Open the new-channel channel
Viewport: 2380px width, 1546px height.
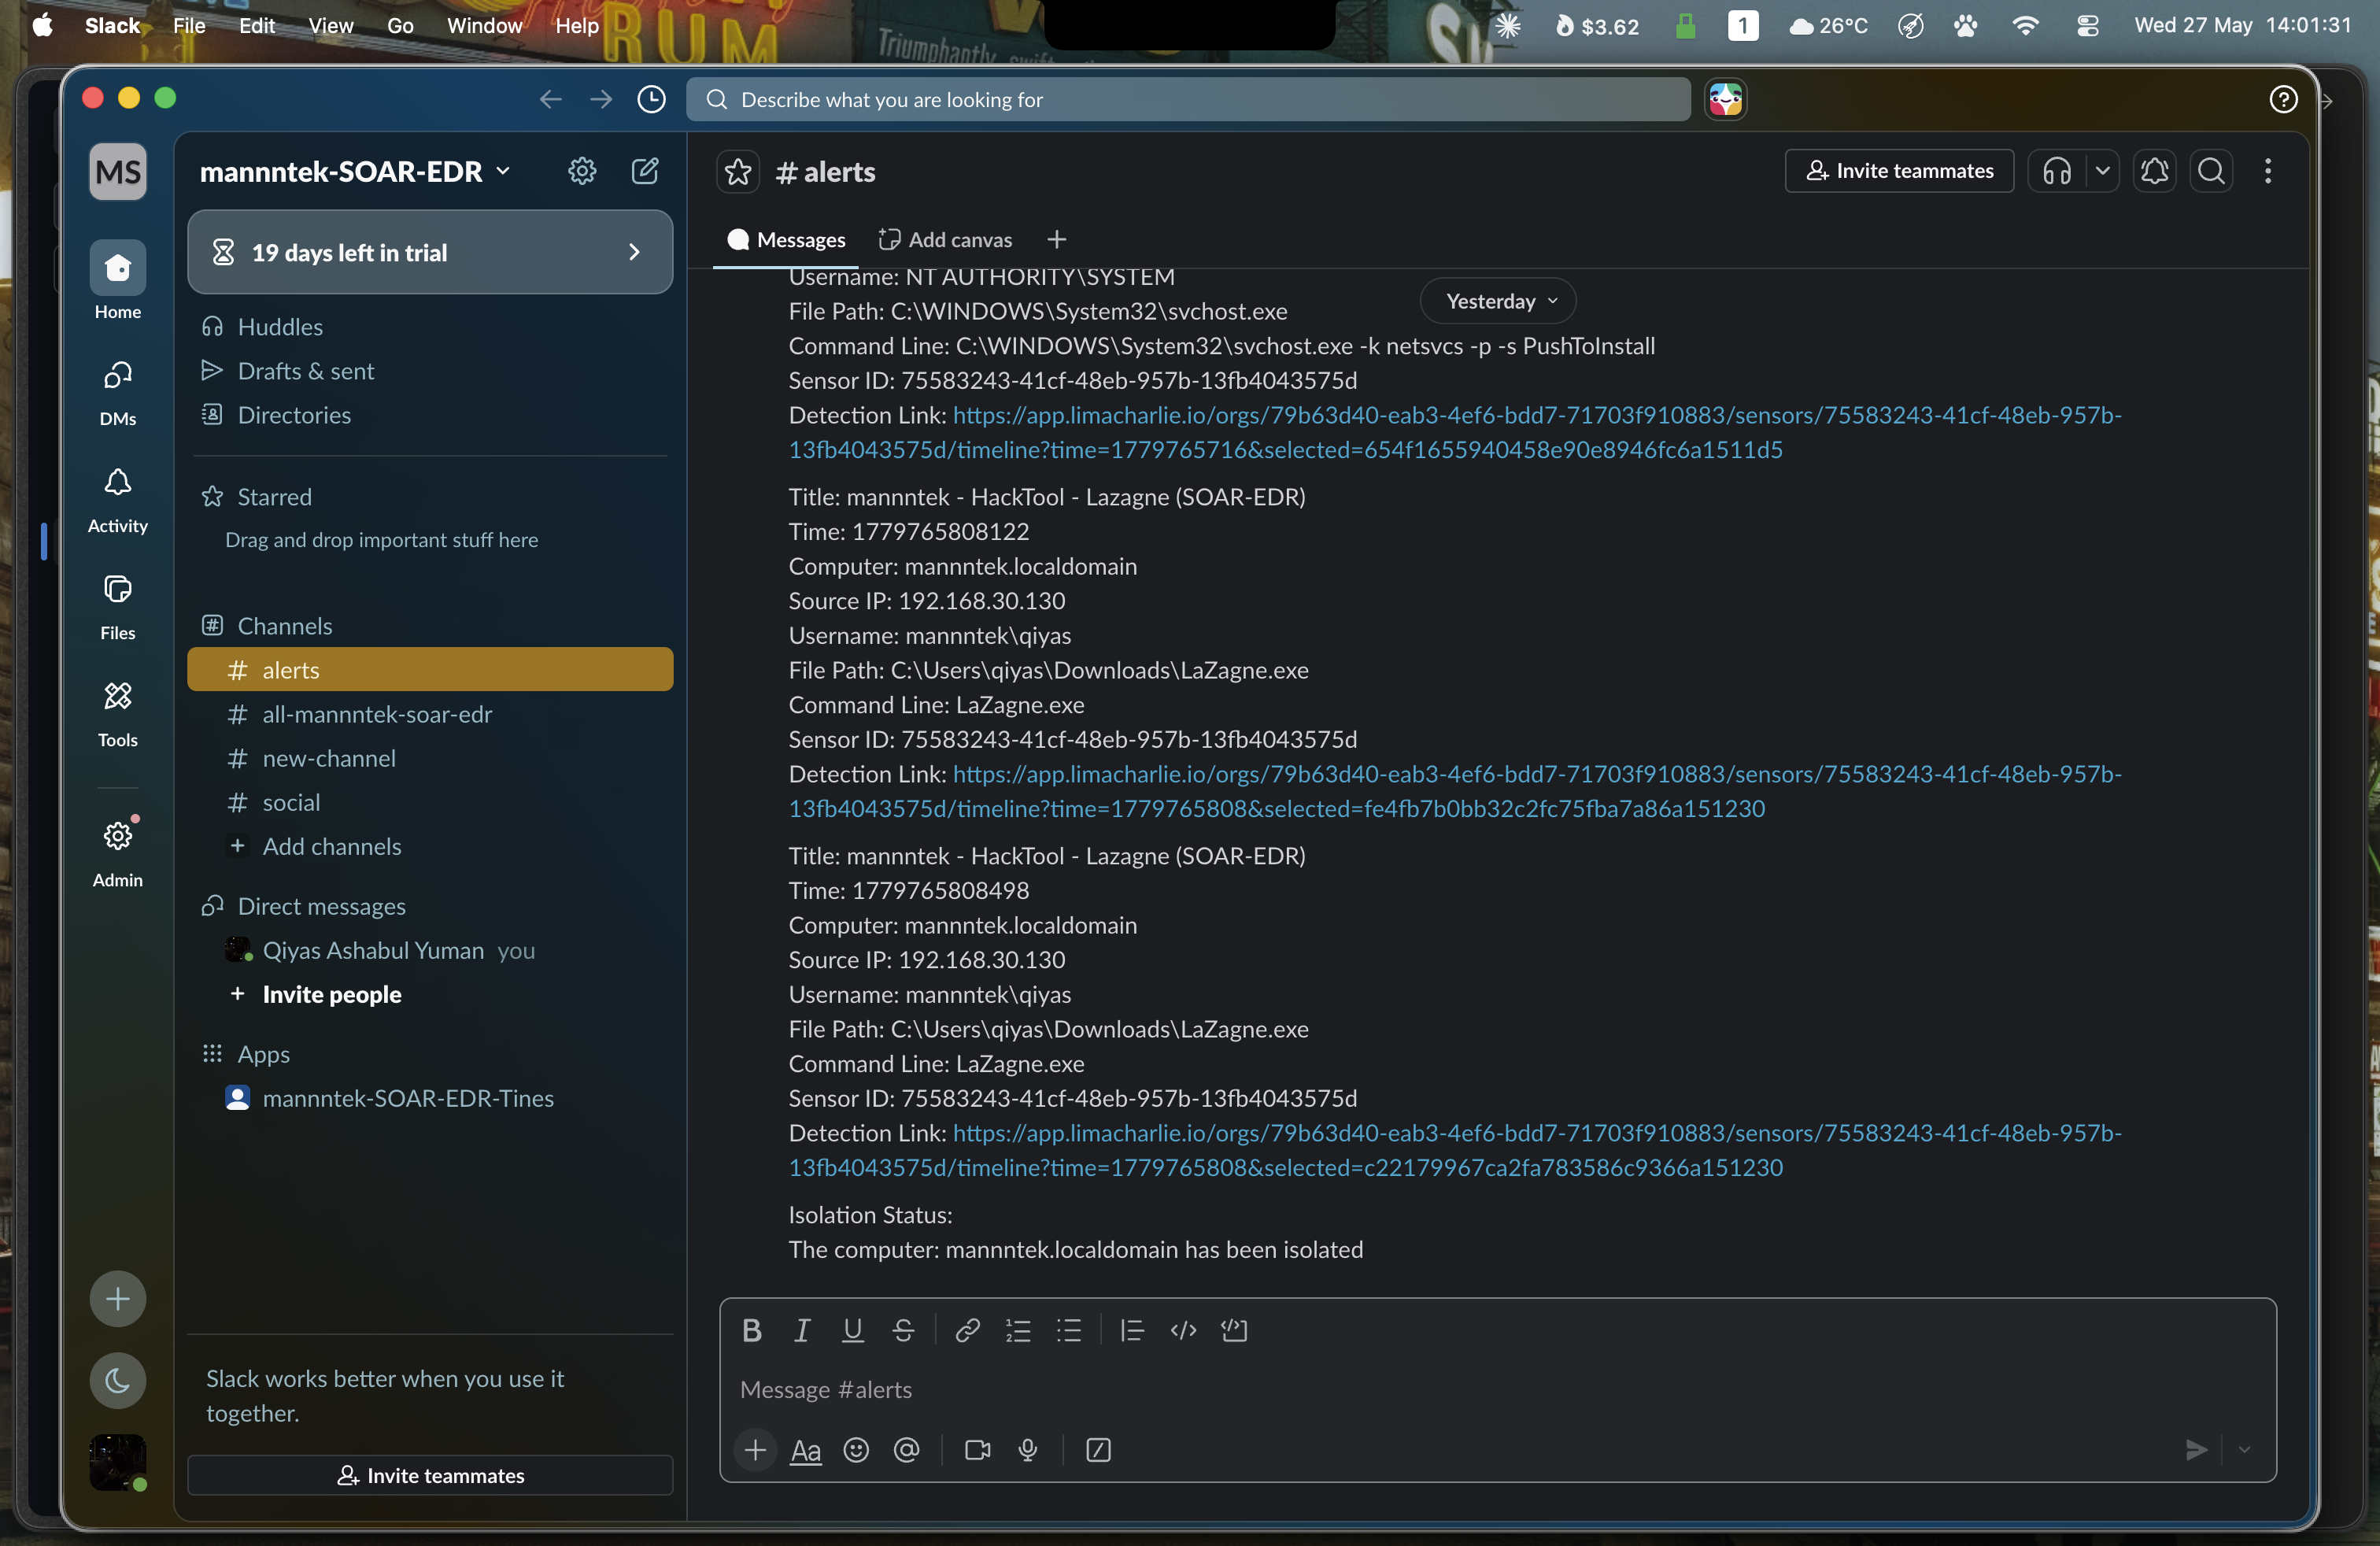pos(430,758)
